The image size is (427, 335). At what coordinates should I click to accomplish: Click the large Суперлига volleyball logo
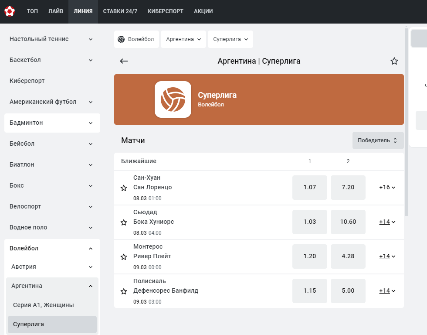[173, 99]
